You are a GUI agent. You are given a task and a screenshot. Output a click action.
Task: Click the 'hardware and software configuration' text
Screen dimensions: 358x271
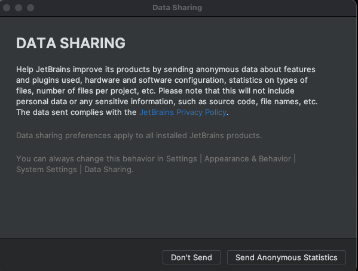[x=155, y=80]
